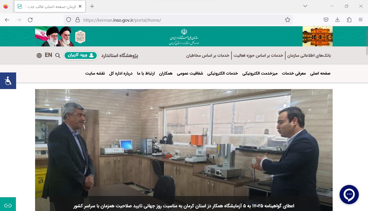
Task: Open the Firefox downloads panel
Action: click(338, 20)
